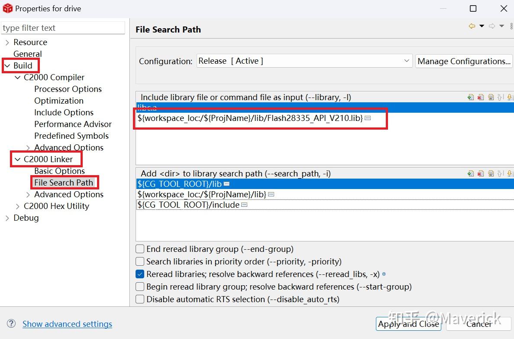514x339 pixels.
Task: Click the yellow Back navigation arrow
Action: coord(472,26)
